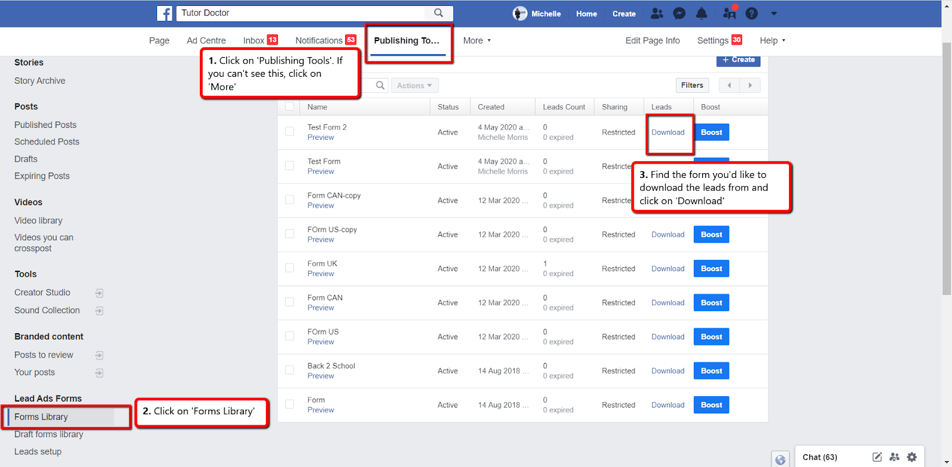The image size is (952, 467).
Task: Open the Notifications tab
Action: click(x=325, y=40)
